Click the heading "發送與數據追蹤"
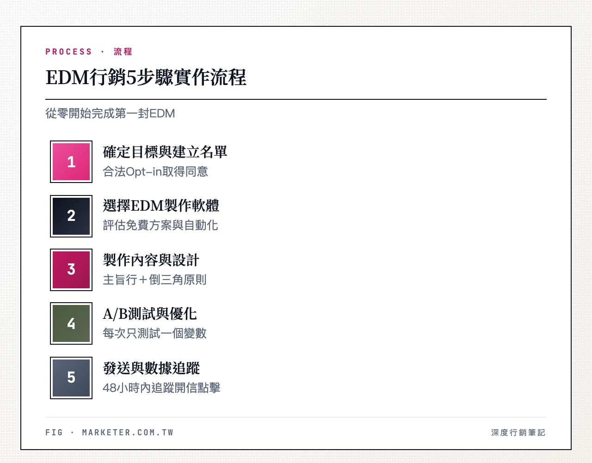Viewport: 592px width, 463px height. [151, 368]
